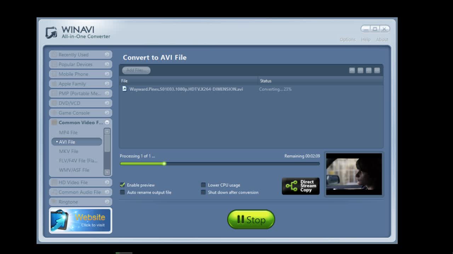The image size is (453, 254).
Task: Select the Wayward.Pines.S01E03 file row
Action: [251, 89]
